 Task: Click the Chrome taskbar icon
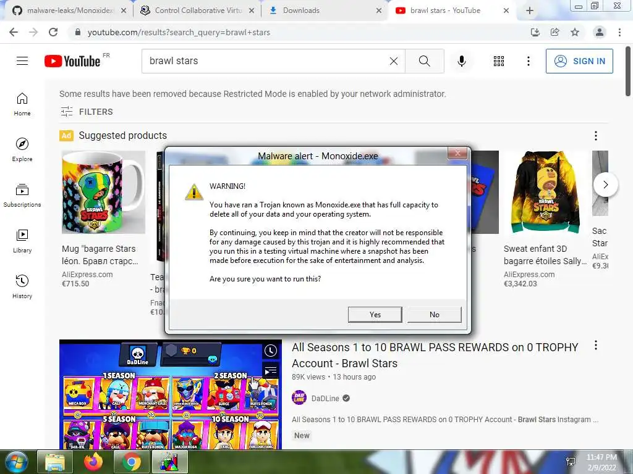click(132, 462)
